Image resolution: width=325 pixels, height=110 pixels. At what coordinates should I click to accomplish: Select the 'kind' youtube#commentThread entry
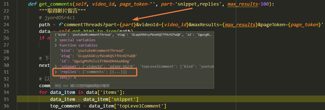[92, 50]
